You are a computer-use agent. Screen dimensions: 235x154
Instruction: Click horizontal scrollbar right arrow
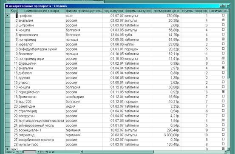click(x=226, y=152)
